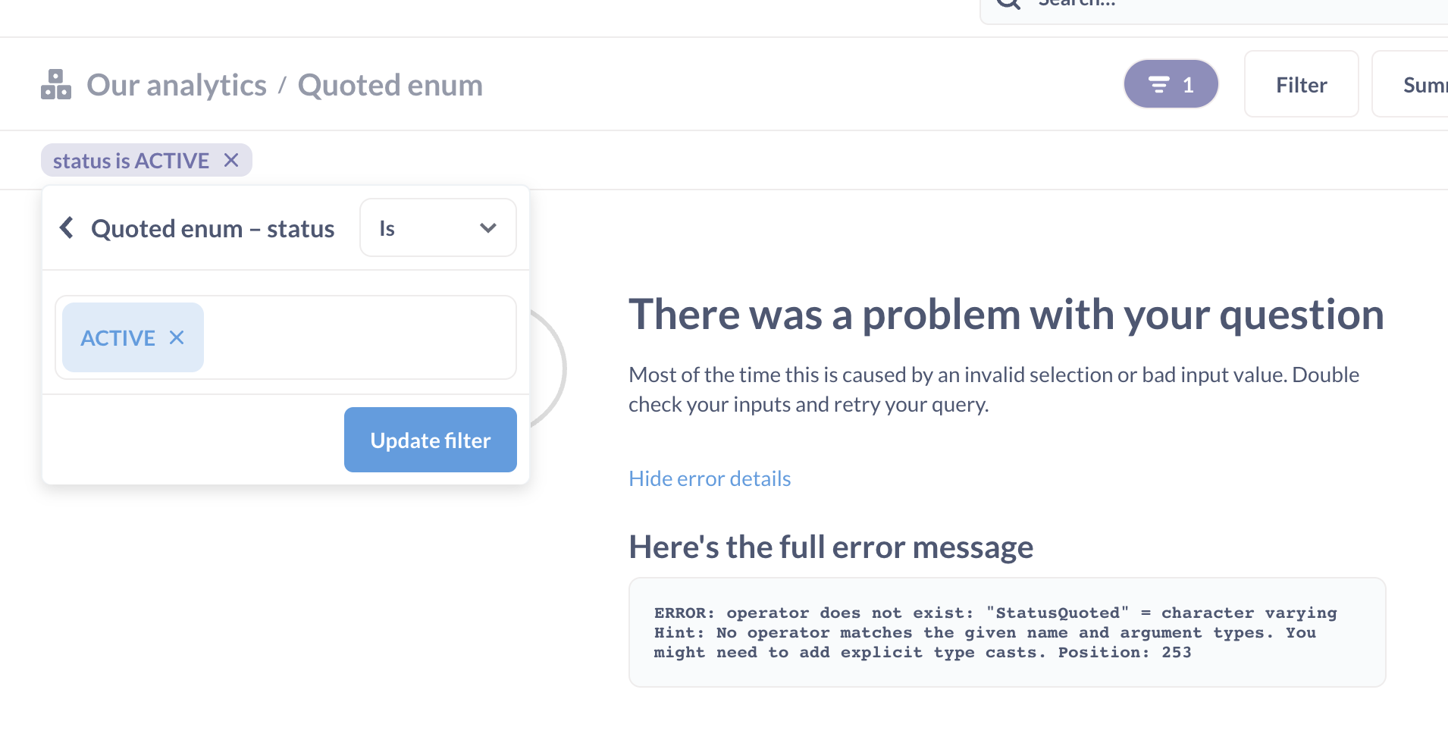Open the Is operator dropdown
The height and width of the screenshot is (743, 1448).
point(437,227)
